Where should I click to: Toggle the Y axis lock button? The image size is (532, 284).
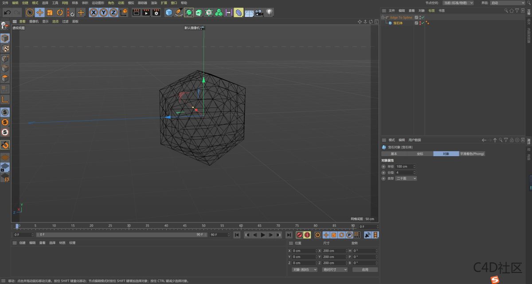103,12
